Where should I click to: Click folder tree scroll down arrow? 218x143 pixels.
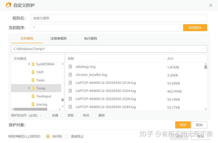coord(62,106)
